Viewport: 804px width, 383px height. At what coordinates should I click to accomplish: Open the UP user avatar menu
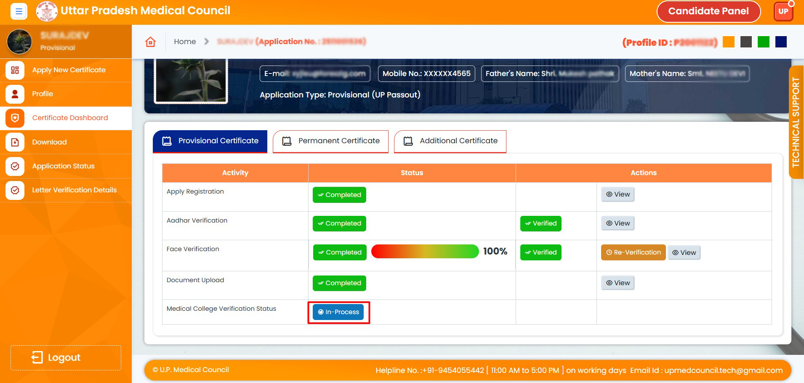click(x=783, y=11)
